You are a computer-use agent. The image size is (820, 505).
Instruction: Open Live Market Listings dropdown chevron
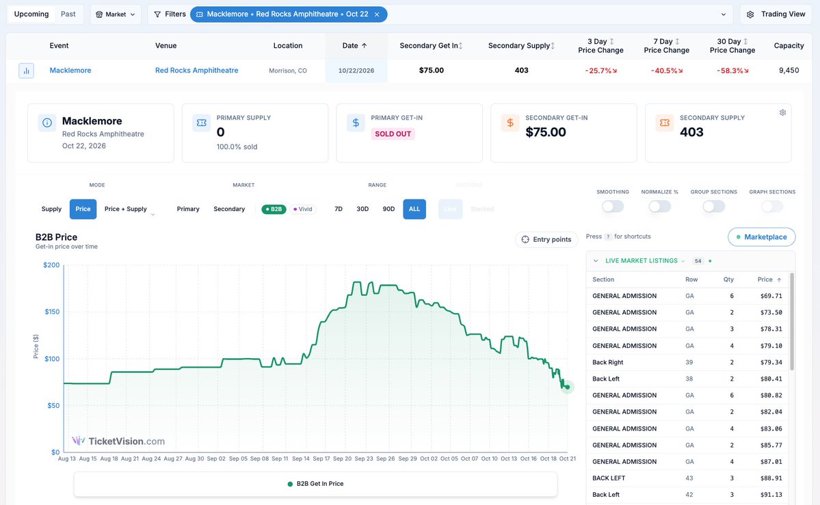[683, 261]
